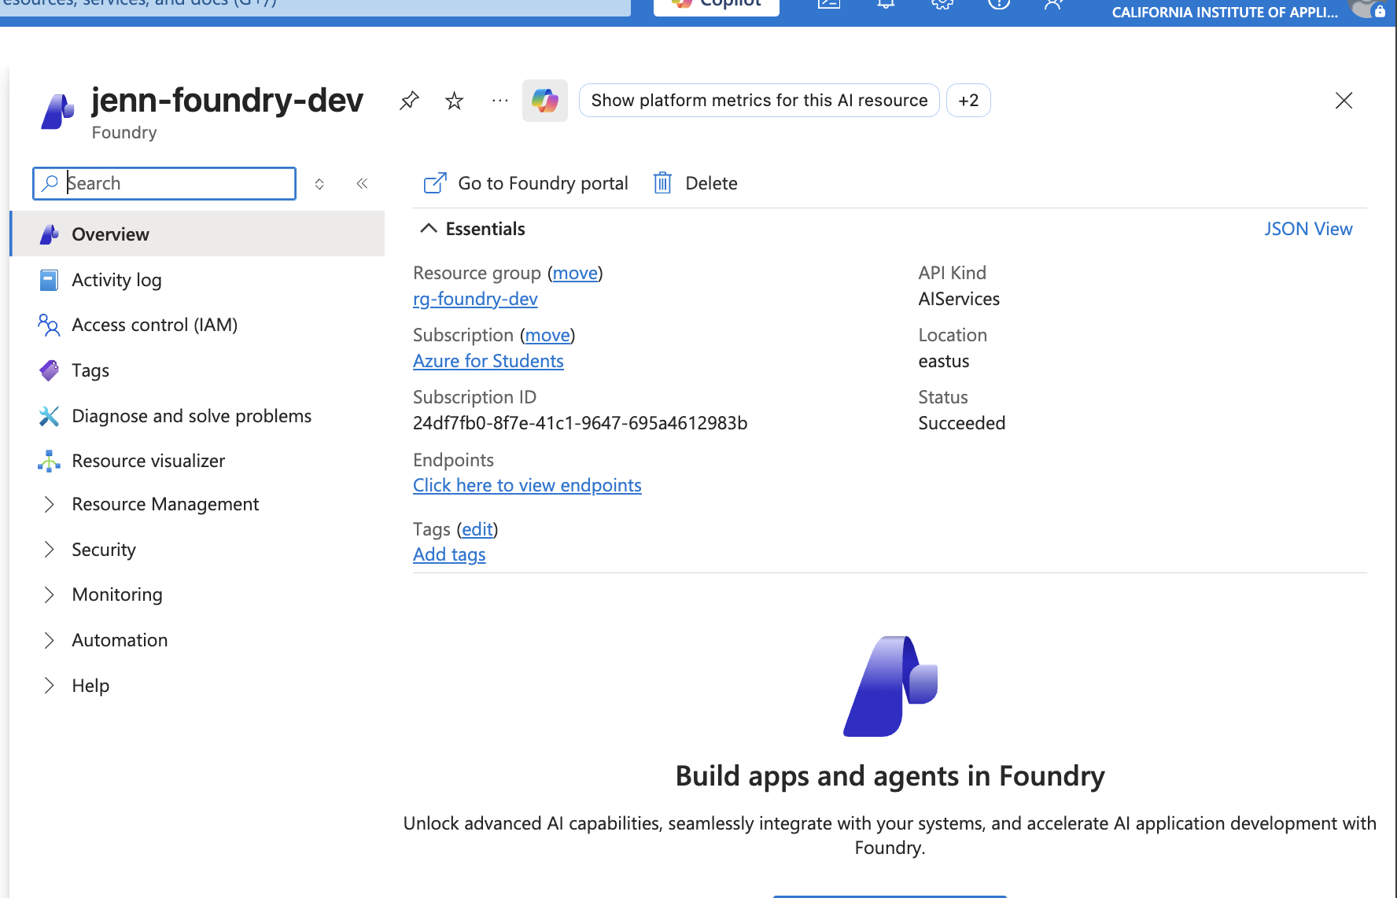
Task: Click the Go to Foundry portal external icon
Action: click(435, 183)
